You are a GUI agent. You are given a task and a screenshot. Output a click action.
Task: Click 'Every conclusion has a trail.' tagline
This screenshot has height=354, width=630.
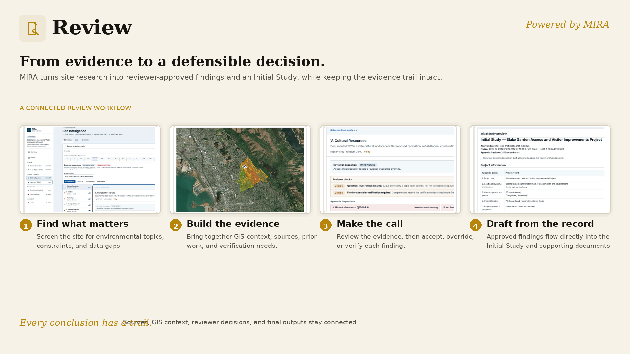tap(86, 323)
